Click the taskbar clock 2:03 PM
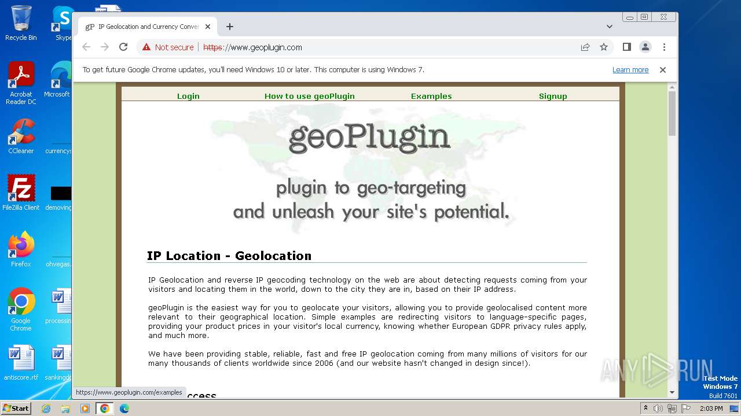 click(x=711, y=408)
